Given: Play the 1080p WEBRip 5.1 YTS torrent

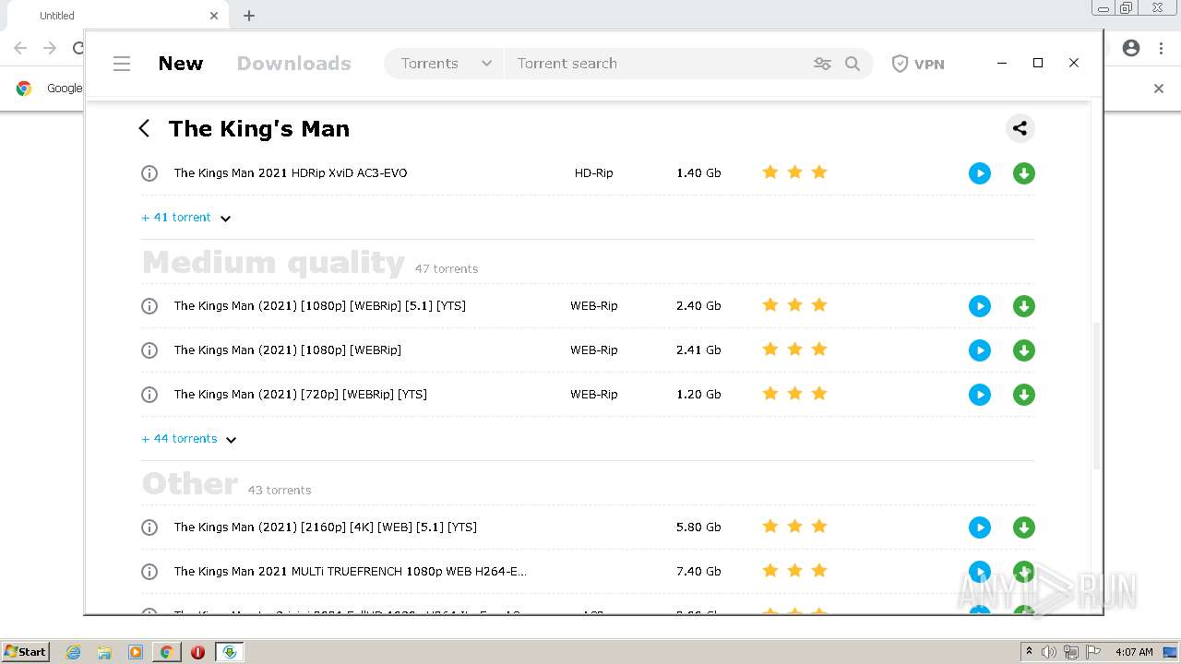Looking at the screenshot, I should coord(980,306).
